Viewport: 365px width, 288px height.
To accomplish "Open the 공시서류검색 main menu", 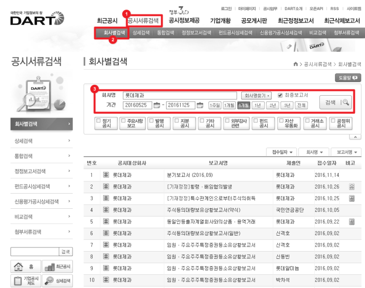I will (143, 21).
